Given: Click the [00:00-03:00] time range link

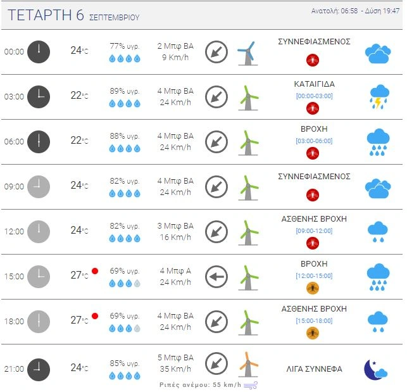Looking at the screenshot, I should point(314,96).
